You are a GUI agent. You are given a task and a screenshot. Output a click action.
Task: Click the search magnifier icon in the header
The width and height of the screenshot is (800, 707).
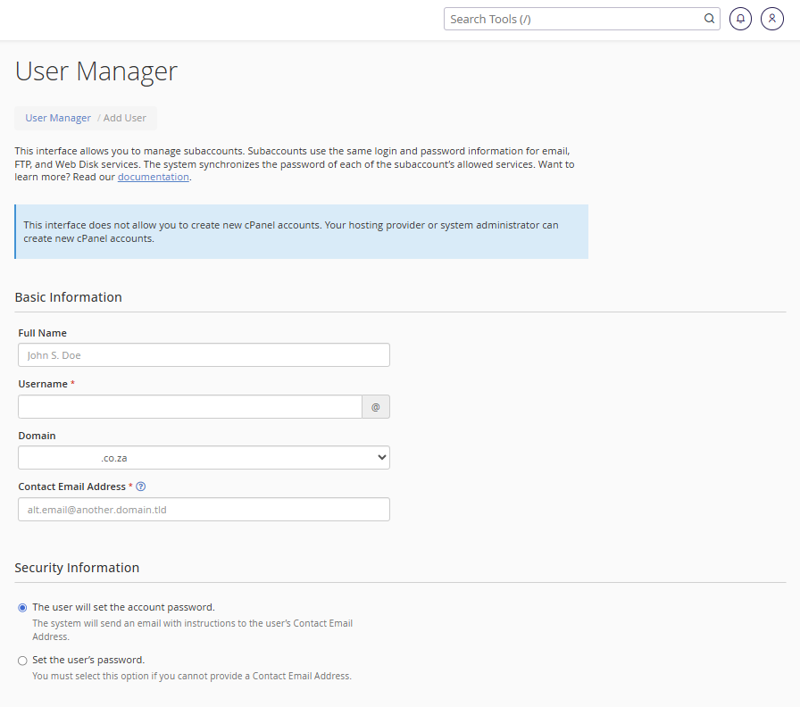tap(709, 18)
